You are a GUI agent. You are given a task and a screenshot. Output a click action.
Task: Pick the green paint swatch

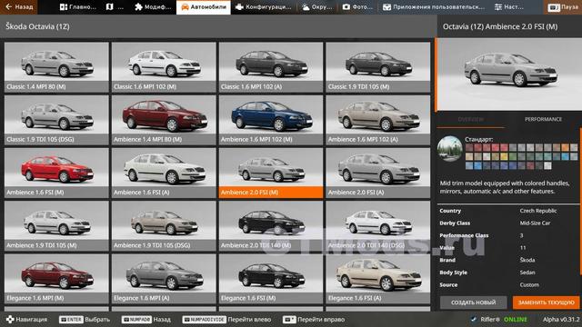coord(513,156)
